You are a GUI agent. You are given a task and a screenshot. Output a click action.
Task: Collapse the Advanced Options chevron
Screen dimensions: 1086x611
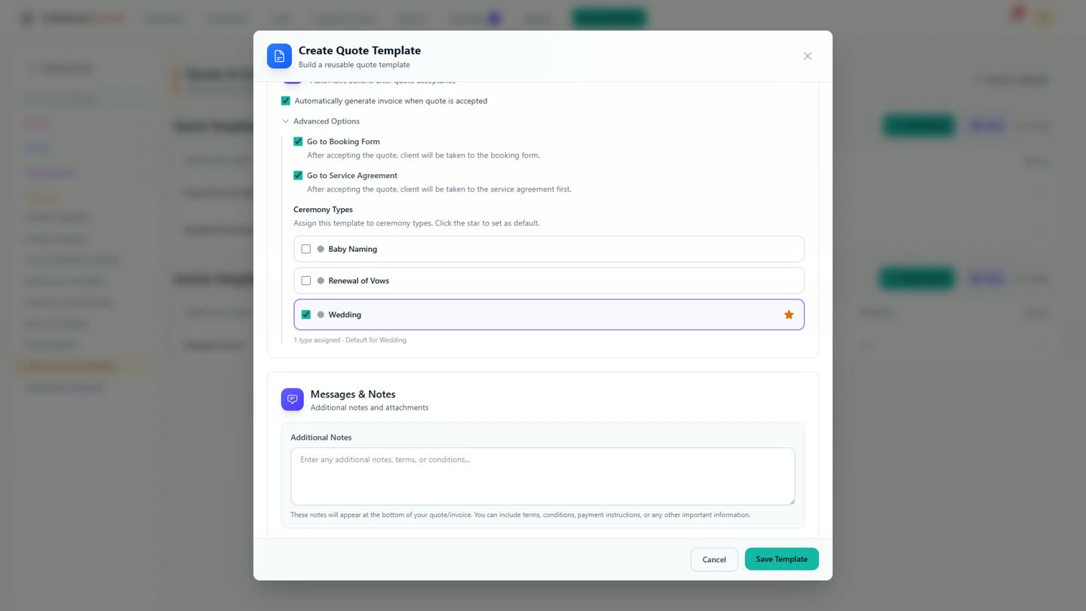click(286, 121)
